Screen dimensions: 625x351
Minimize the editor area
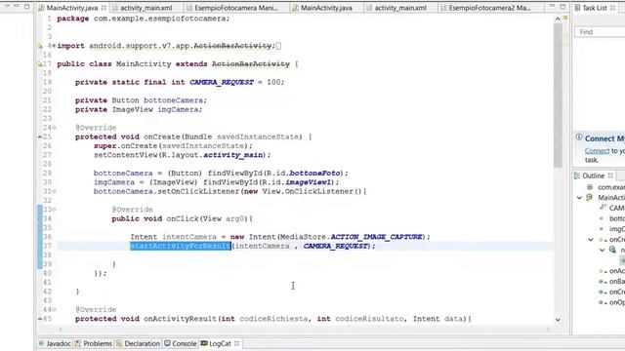pyautogui.click(x=552, y=7)
